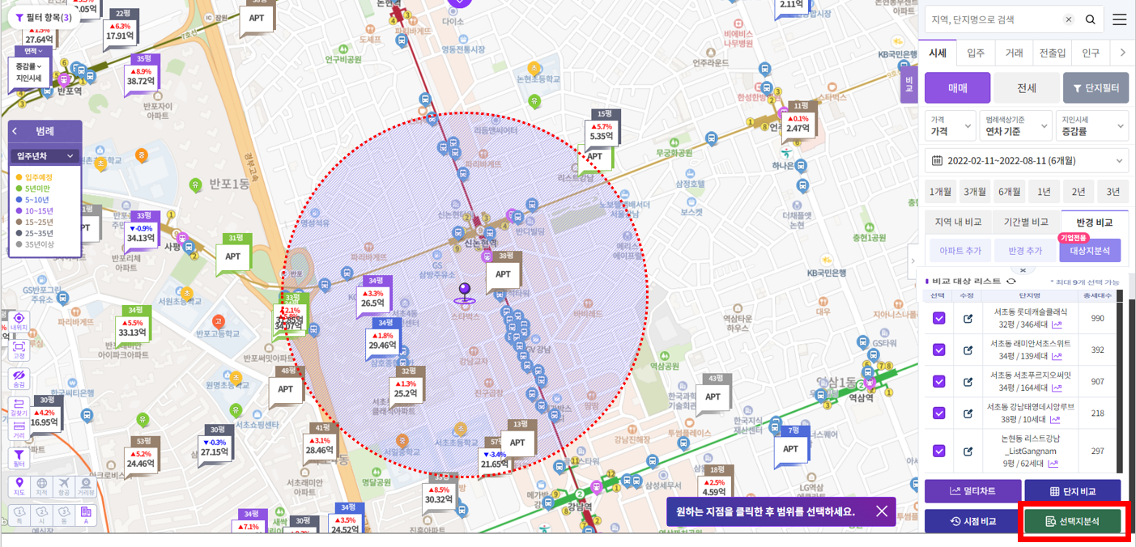Open the date range dropdown
Viewport: 1136px width, 547px height.
coord(1026,160)
